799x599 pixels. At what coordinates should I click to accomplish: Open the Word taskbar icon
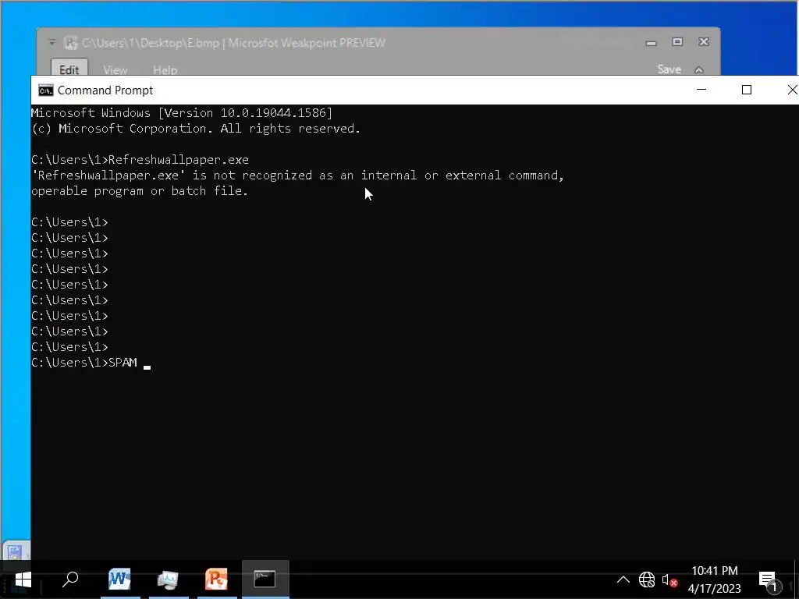click(x=119, y=580)
